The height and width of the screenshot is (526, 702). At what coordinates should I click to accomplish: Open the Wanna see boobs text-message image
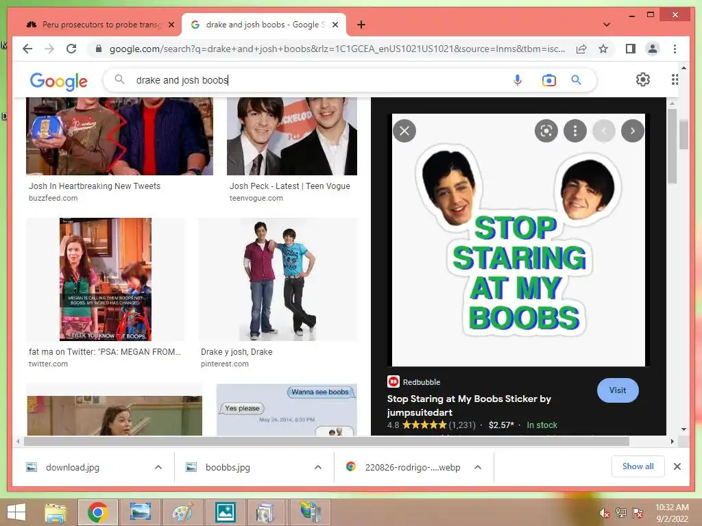(287, 410)
